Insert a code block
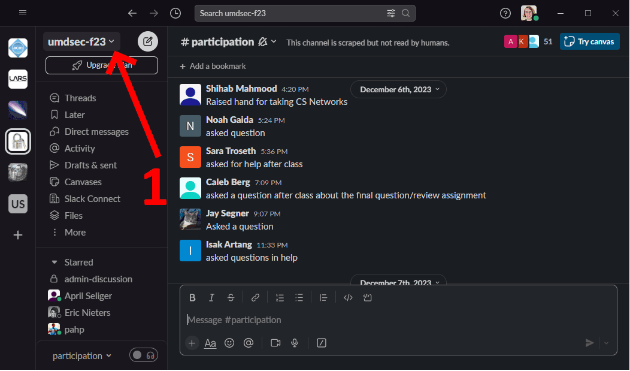The height and width of the screenshot is (371, 630). [367, 298]
